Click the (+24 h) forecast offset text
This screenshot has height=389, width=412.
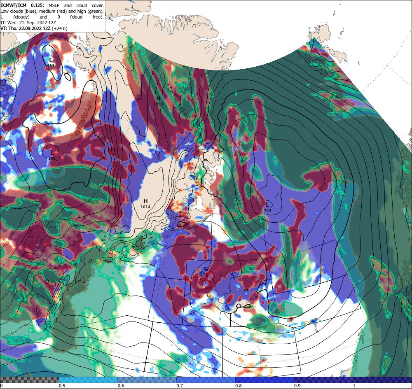click(x=60, y=28)
